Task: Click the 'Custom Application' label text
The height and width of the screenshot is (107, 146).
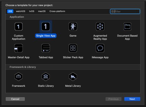Action: (18, 37)
